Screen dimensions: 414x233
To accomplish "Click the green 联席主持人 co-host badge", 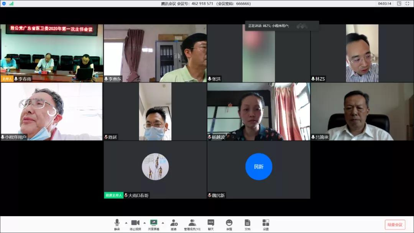I will (x=114, y=195).
